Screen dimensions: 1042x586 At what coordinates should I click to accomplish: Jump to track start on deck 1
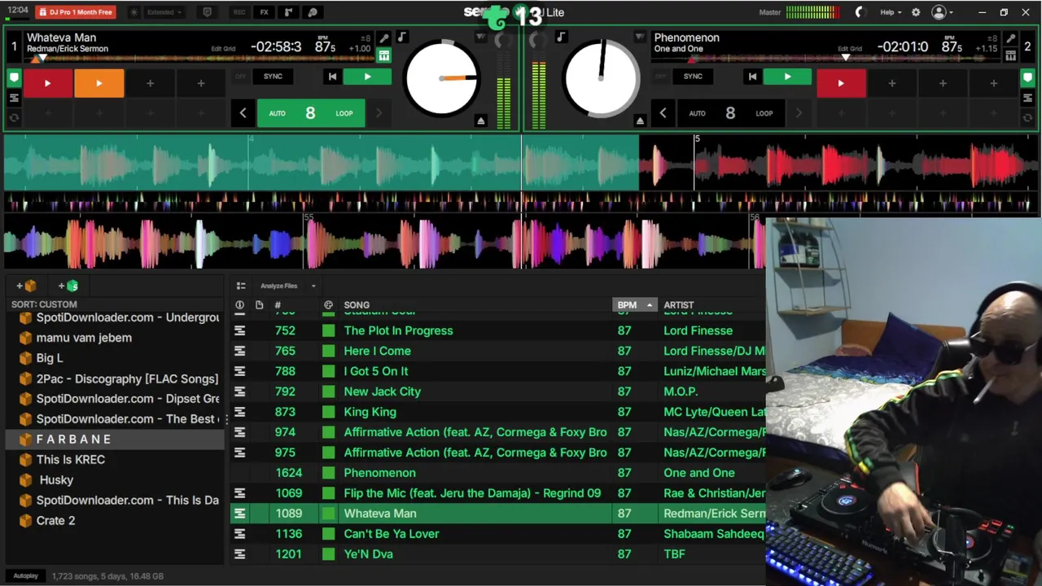pyautogui.click(x=332, y=77)
